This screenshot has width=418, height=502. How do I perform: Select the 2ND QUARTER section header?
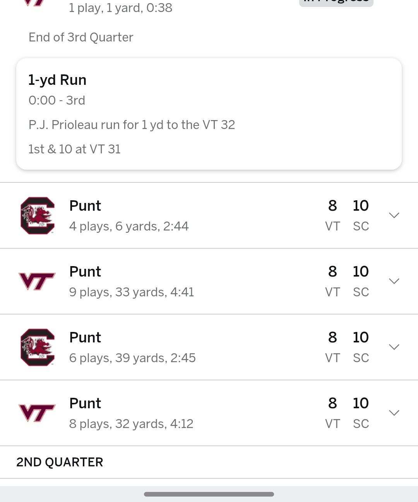pos(60,462)
